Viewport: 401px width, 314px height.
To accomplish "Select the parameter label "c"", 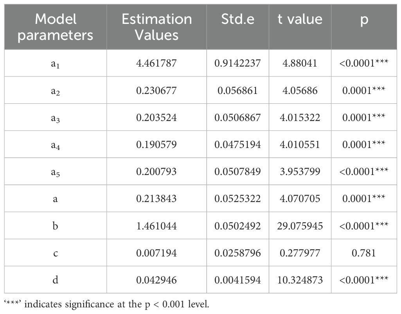I will tap(56, 253).
